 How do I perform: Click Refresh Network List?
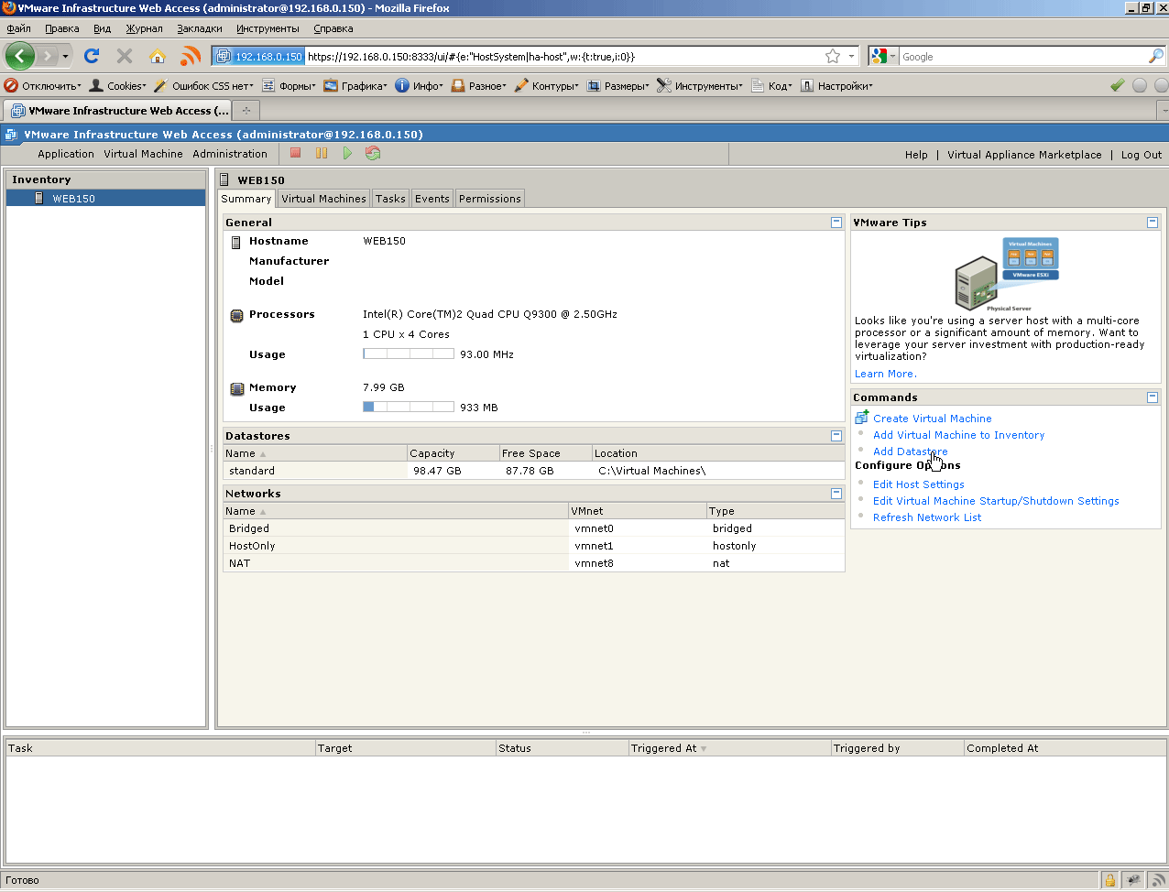point(926,517)
